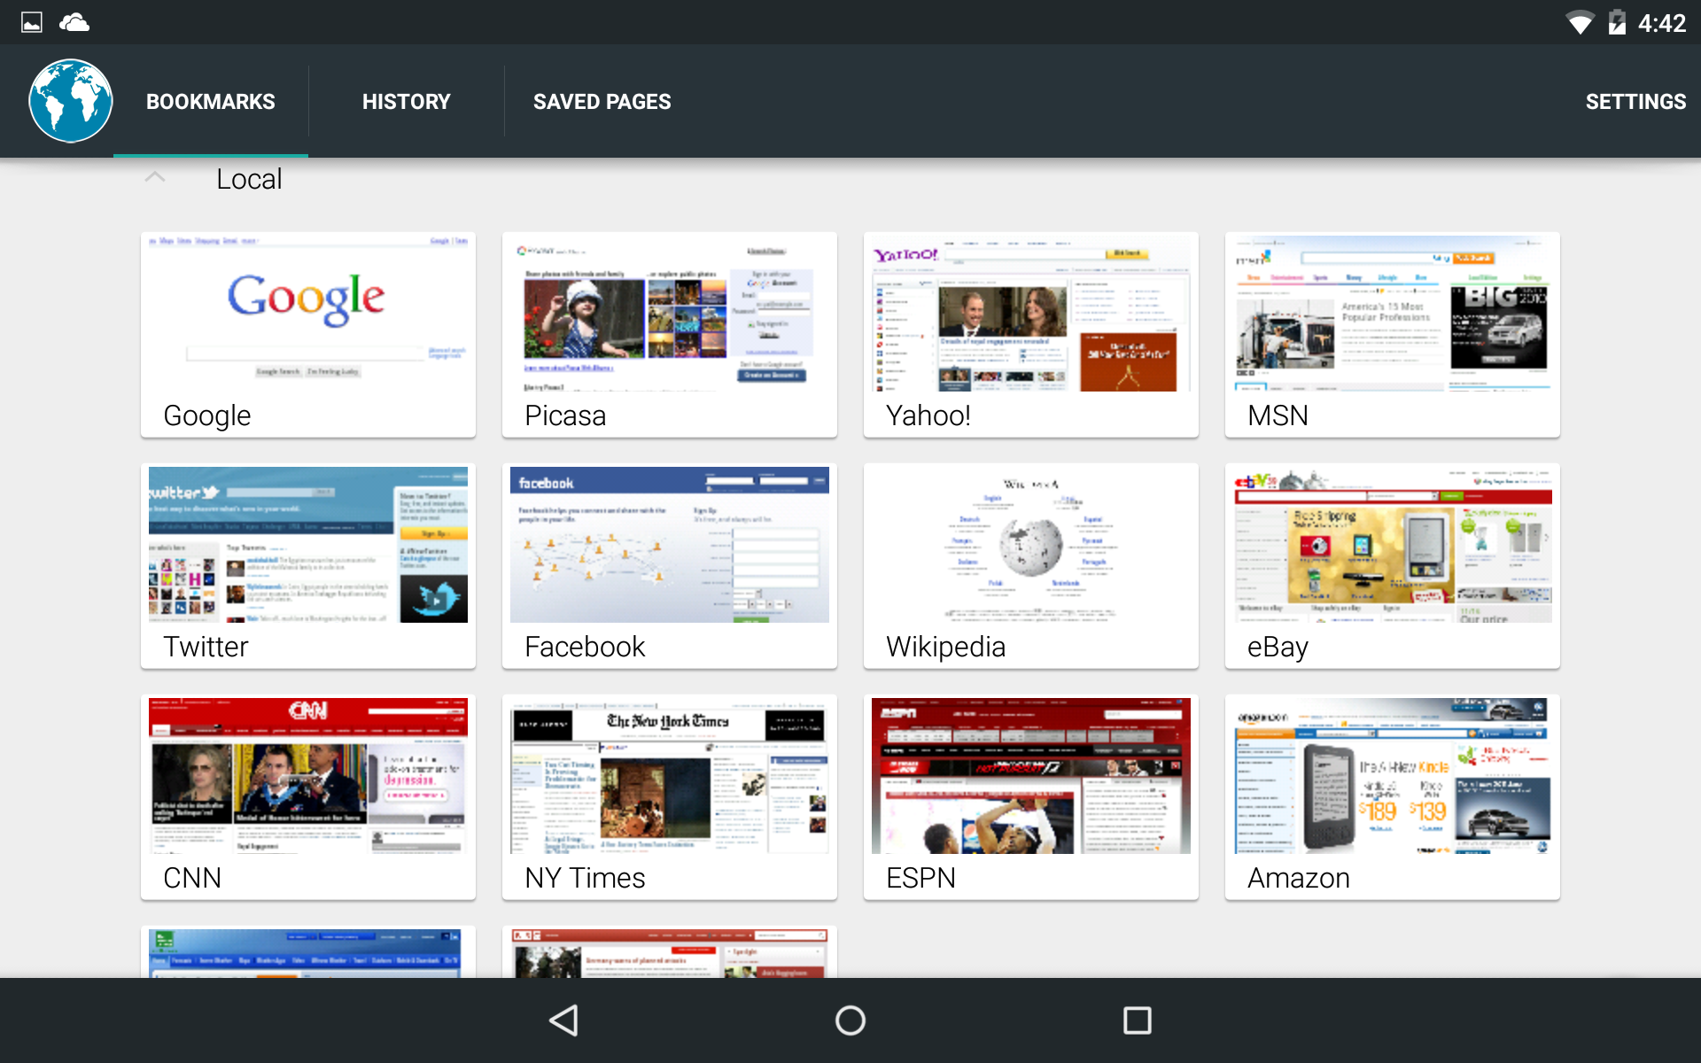1701x1063 pixels.
Task: Open the NY Times bookmark thumbnail
Action: coord(670,776)
